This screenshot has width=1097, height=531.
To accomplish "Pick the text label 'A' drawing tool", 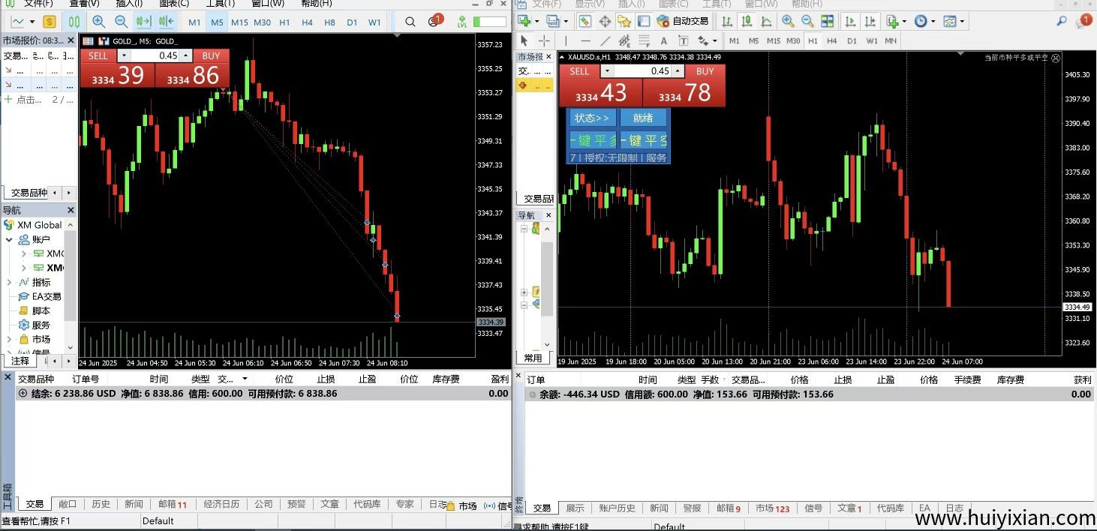I will (x=664, y=40).
